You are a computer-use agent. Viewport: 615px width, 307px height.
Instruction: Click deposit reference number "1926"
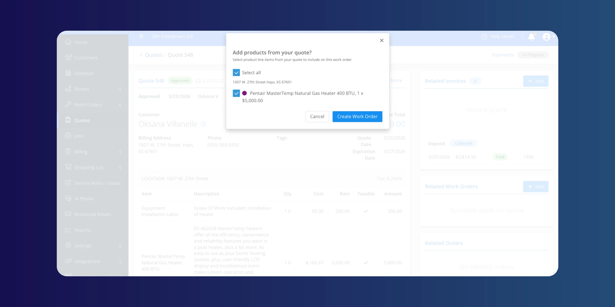(x=529, y=157)
